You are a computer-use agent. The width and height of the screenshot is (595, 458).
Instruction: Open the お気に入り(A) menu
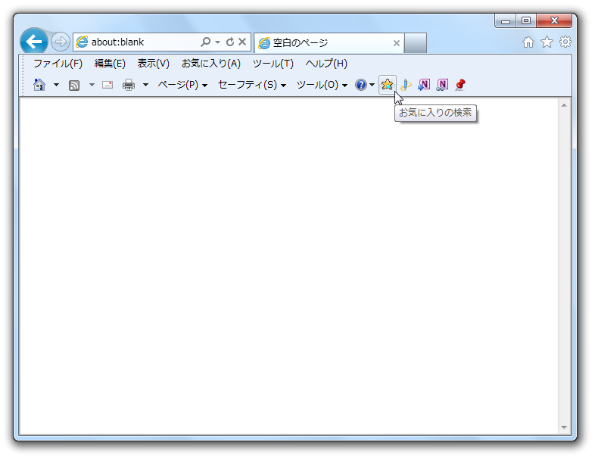click(211, 64)
